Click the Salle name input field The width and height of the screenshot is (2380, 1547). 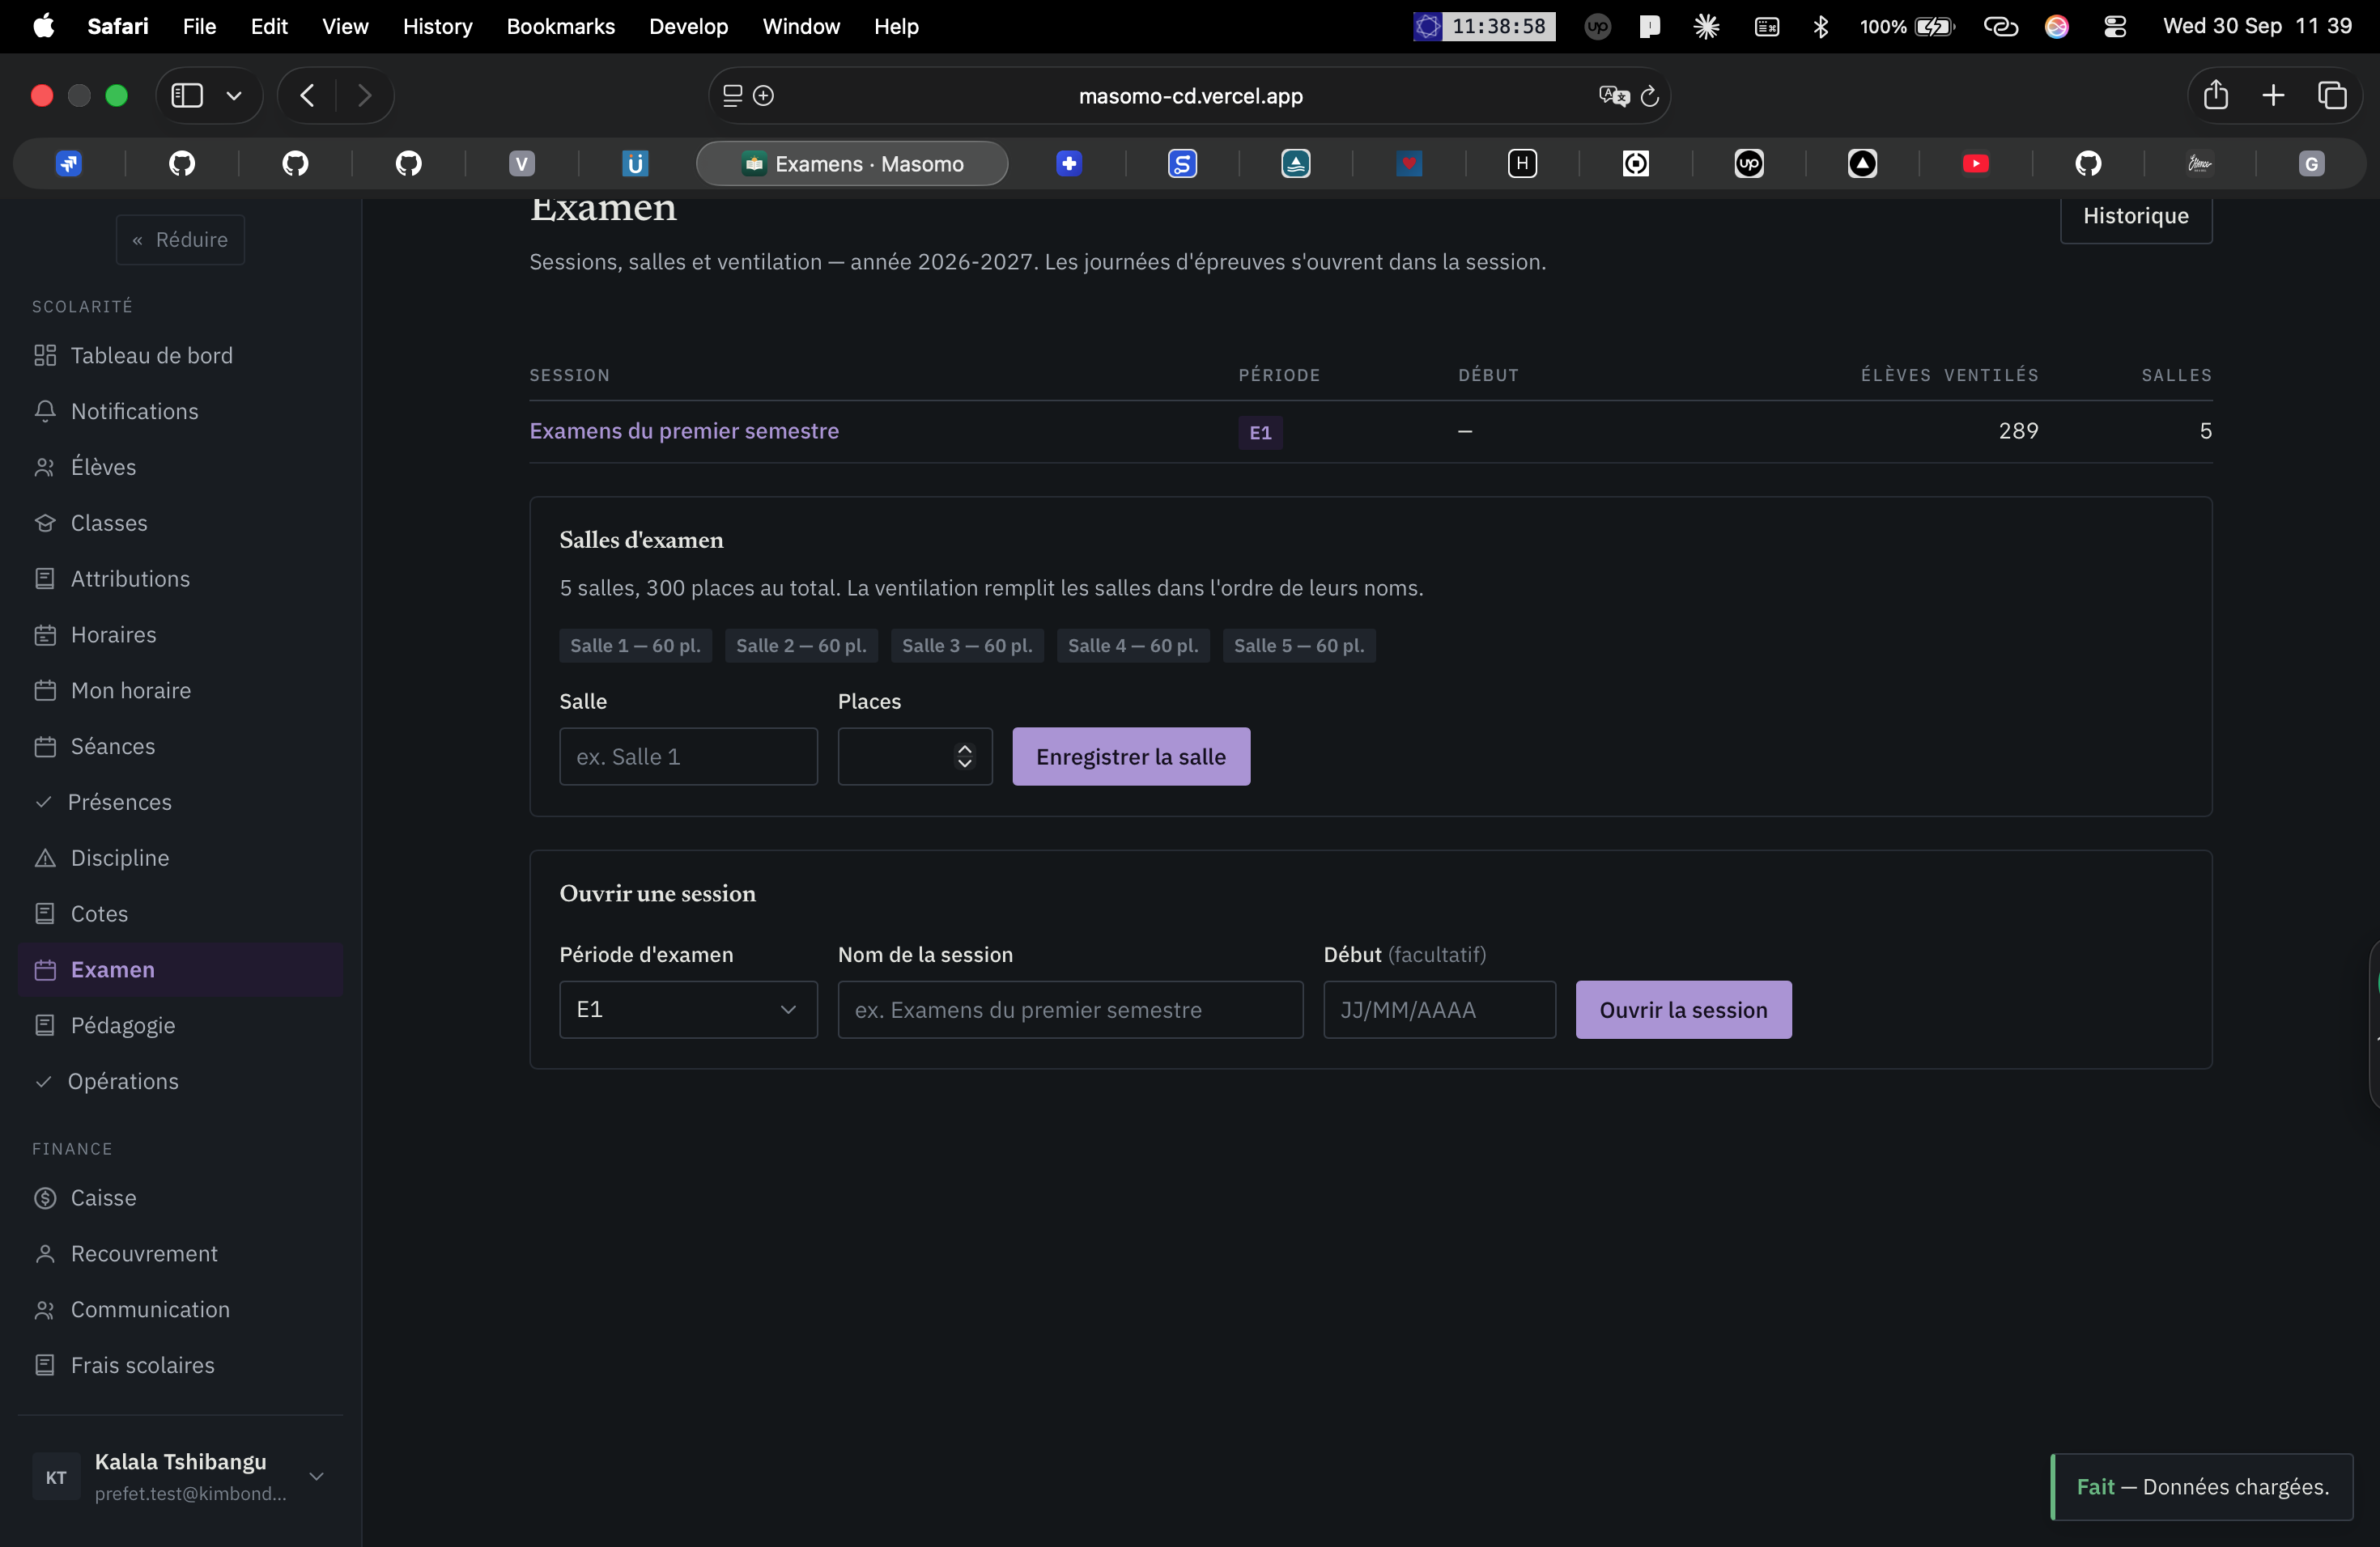[x=688, y=757]
